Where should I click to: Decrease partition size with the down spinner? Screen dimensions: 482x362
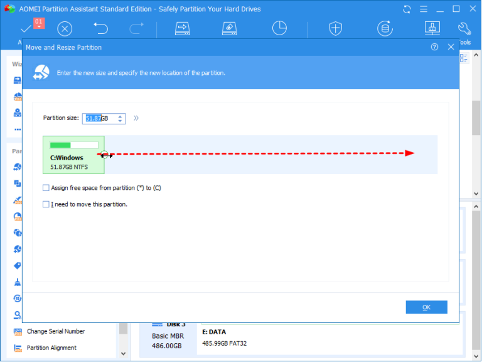click(120, 121)
